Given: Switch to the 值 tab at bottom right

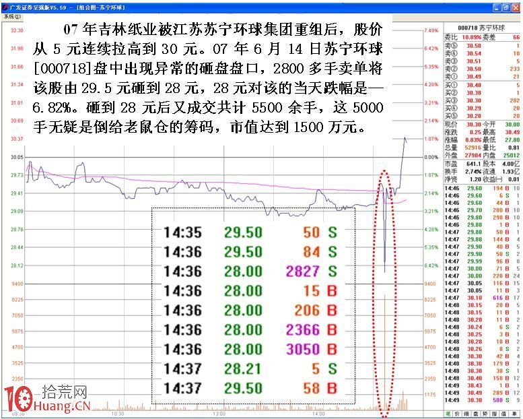Looking at the screenshot, I should (504, 414).
